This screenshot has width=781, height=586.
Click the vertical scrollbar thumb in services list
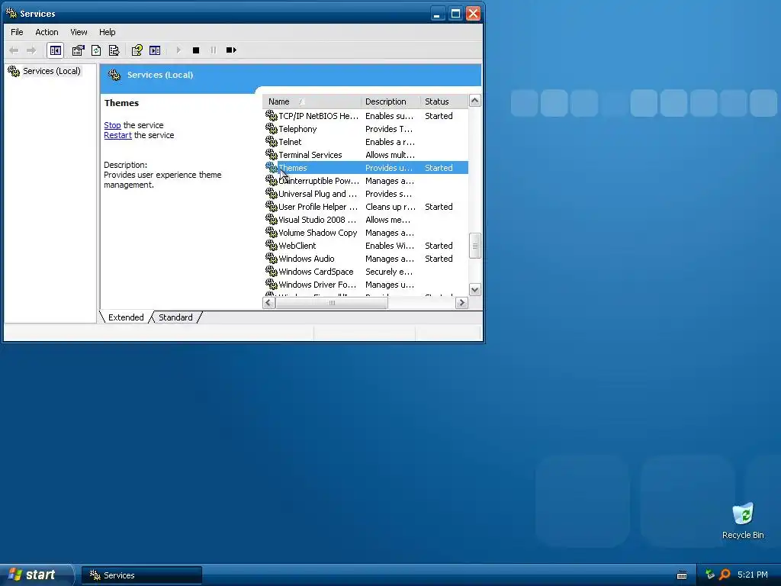coord(474,246)
